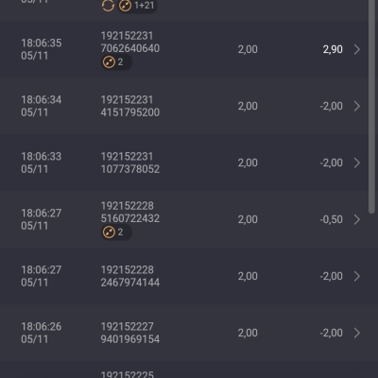Click the vertical scrollbar thumb
The height and width of the screenshot is (378, 378).
pos(371,107)
